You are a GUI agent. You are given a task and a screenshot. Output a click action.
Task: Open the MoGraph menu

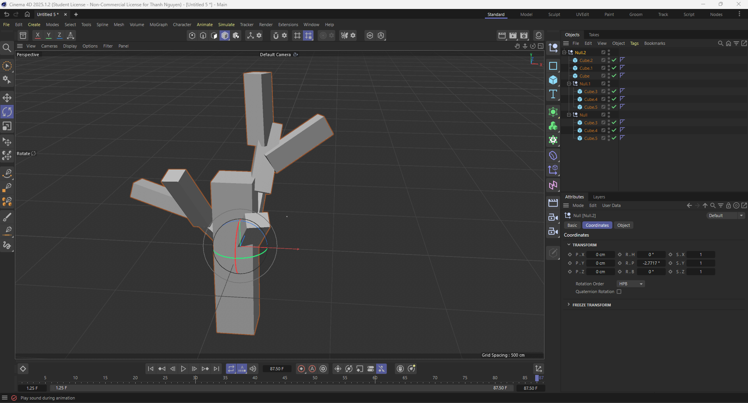[x=158, y=25]
